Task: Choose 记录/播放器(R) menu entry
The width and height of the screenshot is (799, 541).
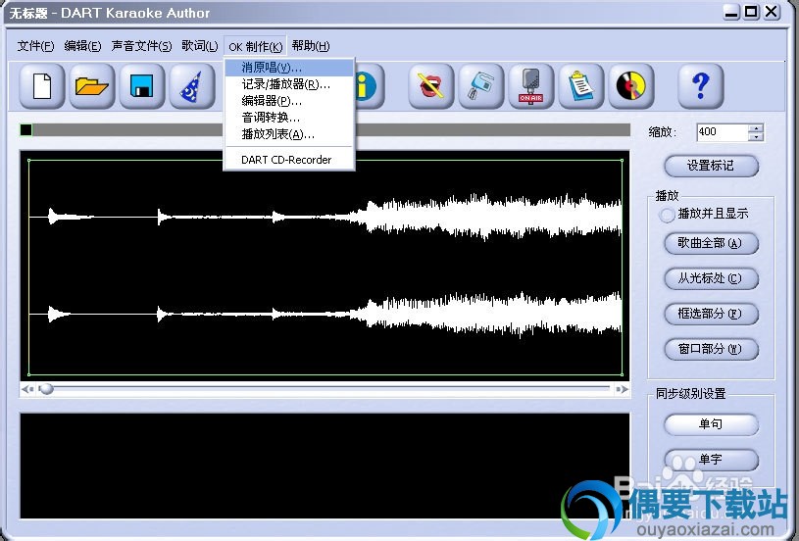Action: click(289, 84)
